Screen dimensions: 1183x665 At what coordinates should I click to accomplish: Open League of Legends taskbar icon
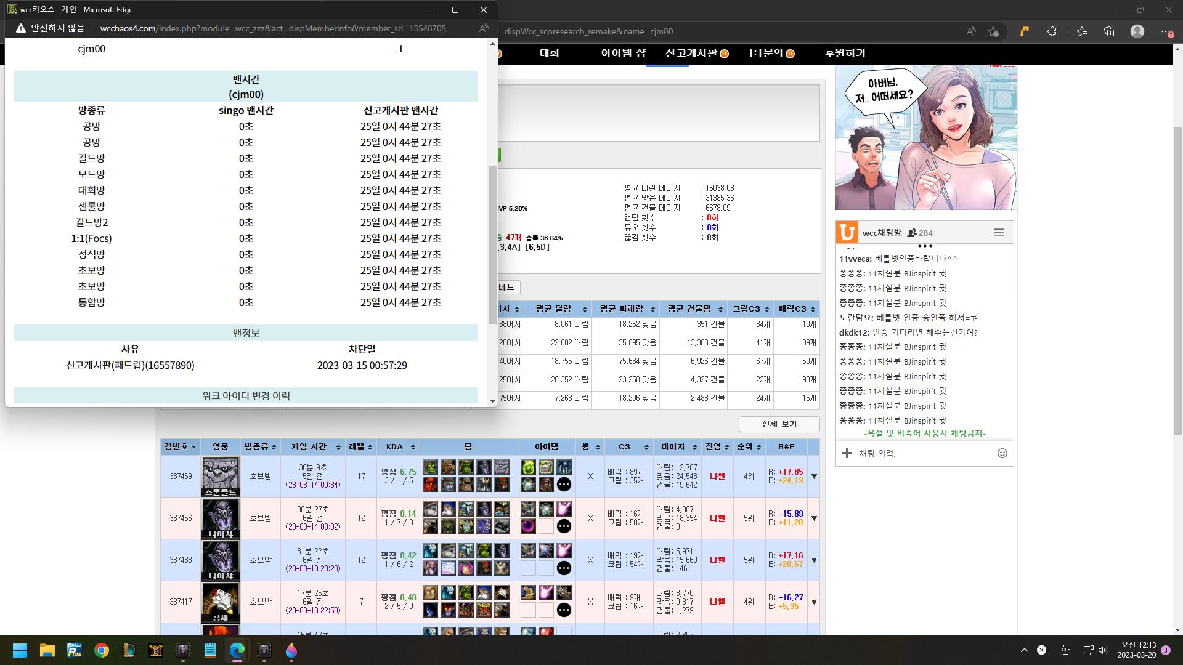point(129,650)
